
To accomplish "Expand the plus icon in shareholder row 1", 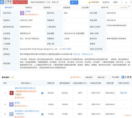I will [x=42, y=93].
